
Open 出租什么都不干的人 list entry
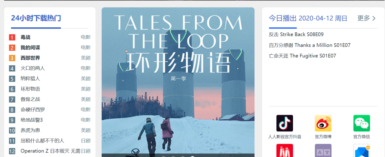pyautogui.click(x=42, y=141)
